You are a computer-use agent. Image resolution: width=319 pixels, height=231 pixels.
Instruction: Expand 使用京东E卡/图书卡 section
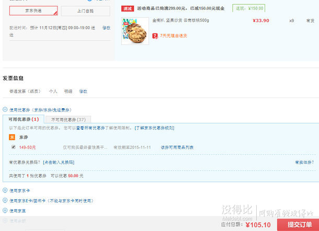[x=5, y=200]
